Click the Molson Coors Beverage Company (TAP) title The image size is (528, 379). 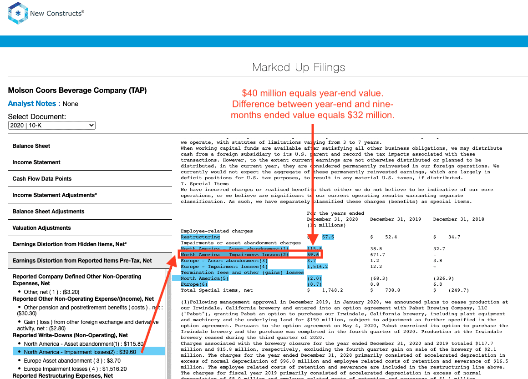pos(77,90)
